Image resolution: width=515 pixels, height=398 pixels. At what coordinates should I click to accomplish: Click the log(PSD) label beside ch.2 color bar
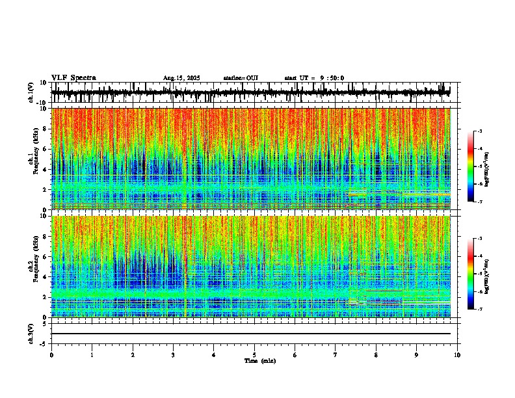click(487, 276)
